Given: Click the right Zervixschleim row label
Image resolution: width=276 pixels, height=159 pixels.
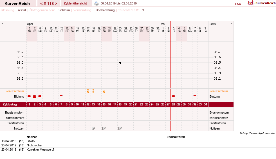Looking at the screenshot, I should click(x=219, y=91).
